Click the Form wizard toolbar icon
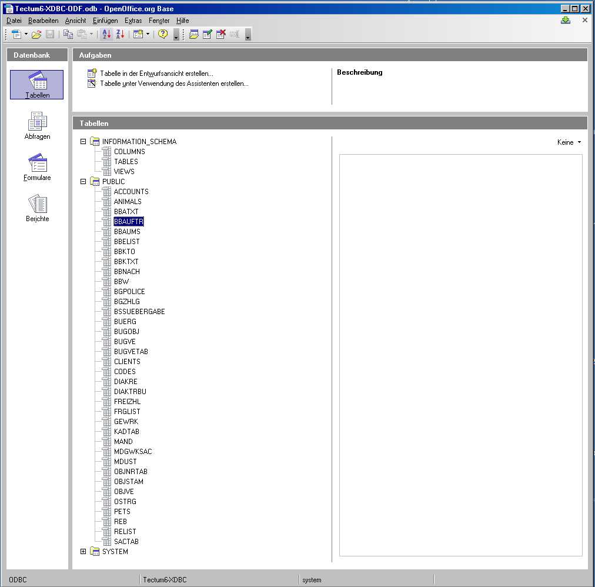The width and height of the screenshot is (595, 587). tap(139, 35)
